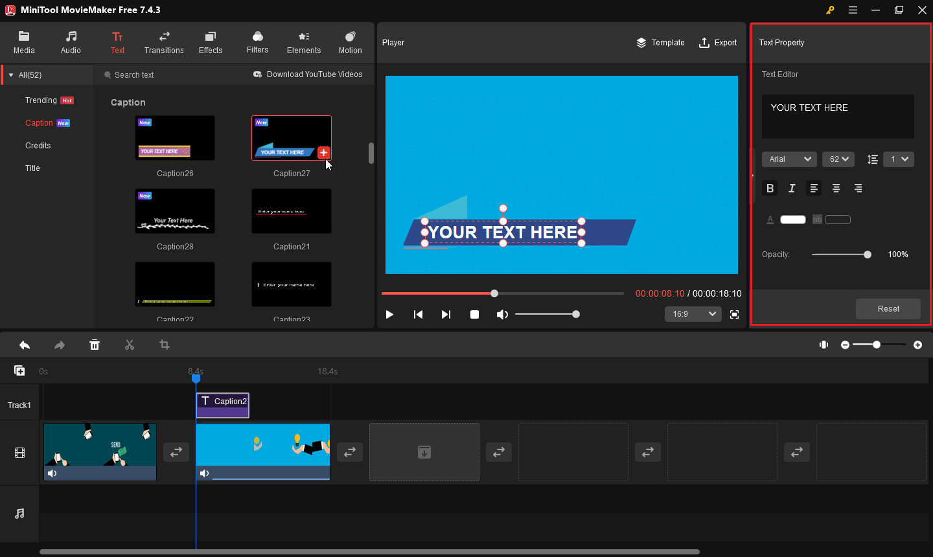Add Caption27 with the plus icon
Viewport: 933px width, 557px height.
click(324, 153)
